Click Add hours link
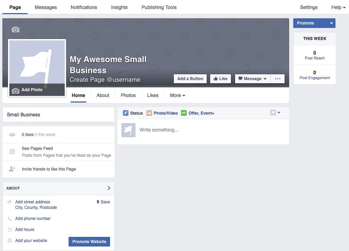Viewport: 349px width, 251px height. [25, 230]
